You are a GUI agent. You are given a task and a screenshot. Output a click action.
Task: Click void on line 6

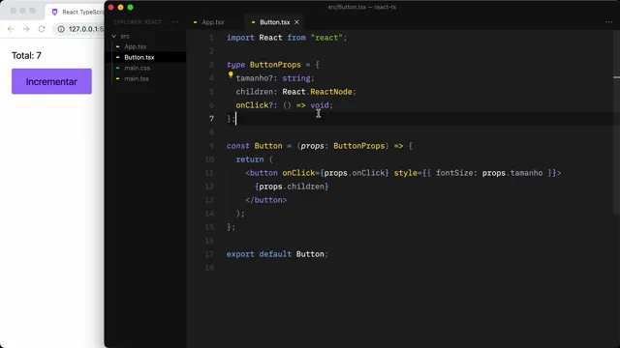[320, 105]
